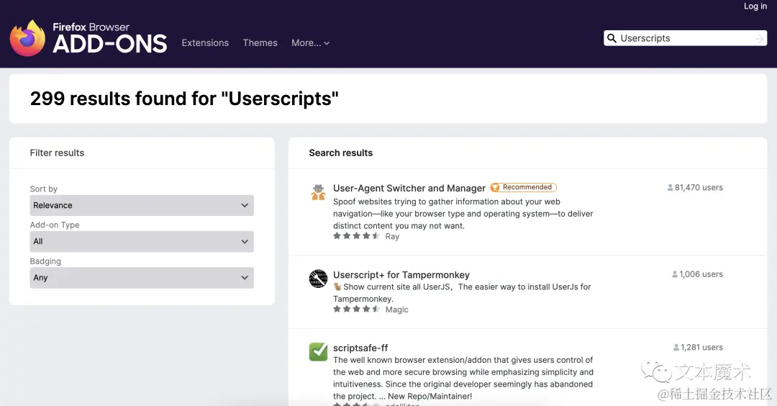Expand the More... menu
This screenshot has width=777, height=406.
310,43
